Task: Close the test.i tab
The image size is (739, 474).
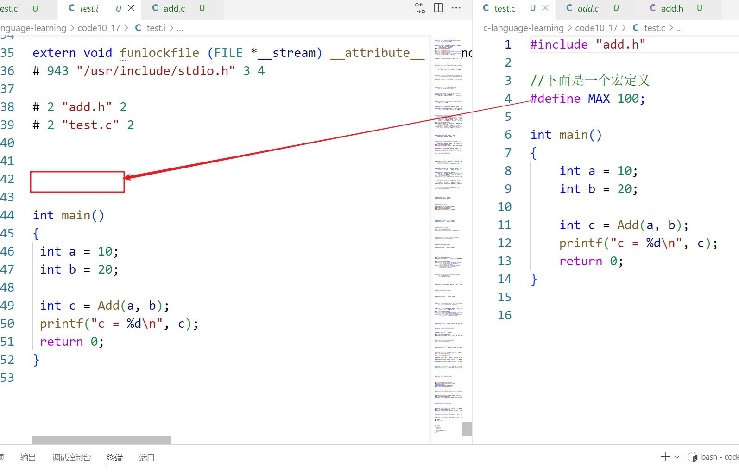Action: [x=131, y=8]
